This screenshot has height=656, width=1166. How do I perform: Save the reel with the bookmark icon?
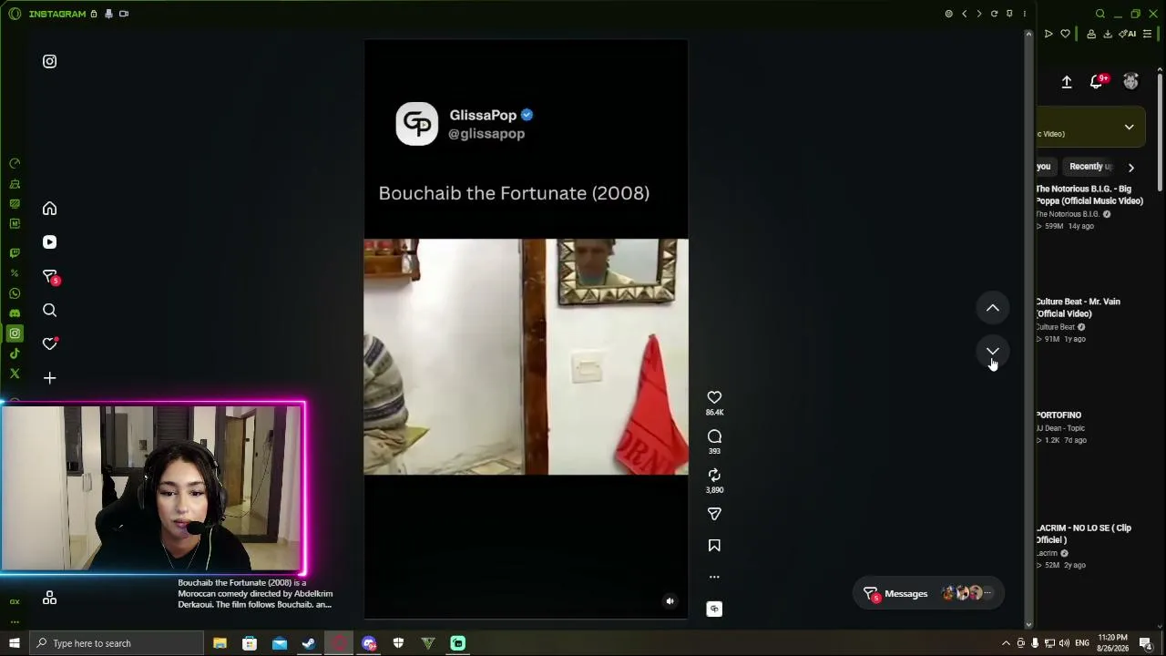click(x=714, y=546)
